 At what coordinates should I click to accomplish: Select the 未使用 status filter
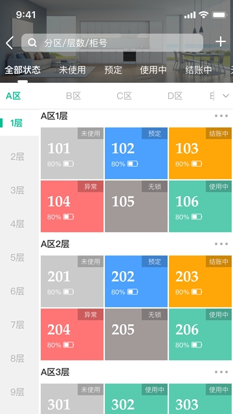72,70
